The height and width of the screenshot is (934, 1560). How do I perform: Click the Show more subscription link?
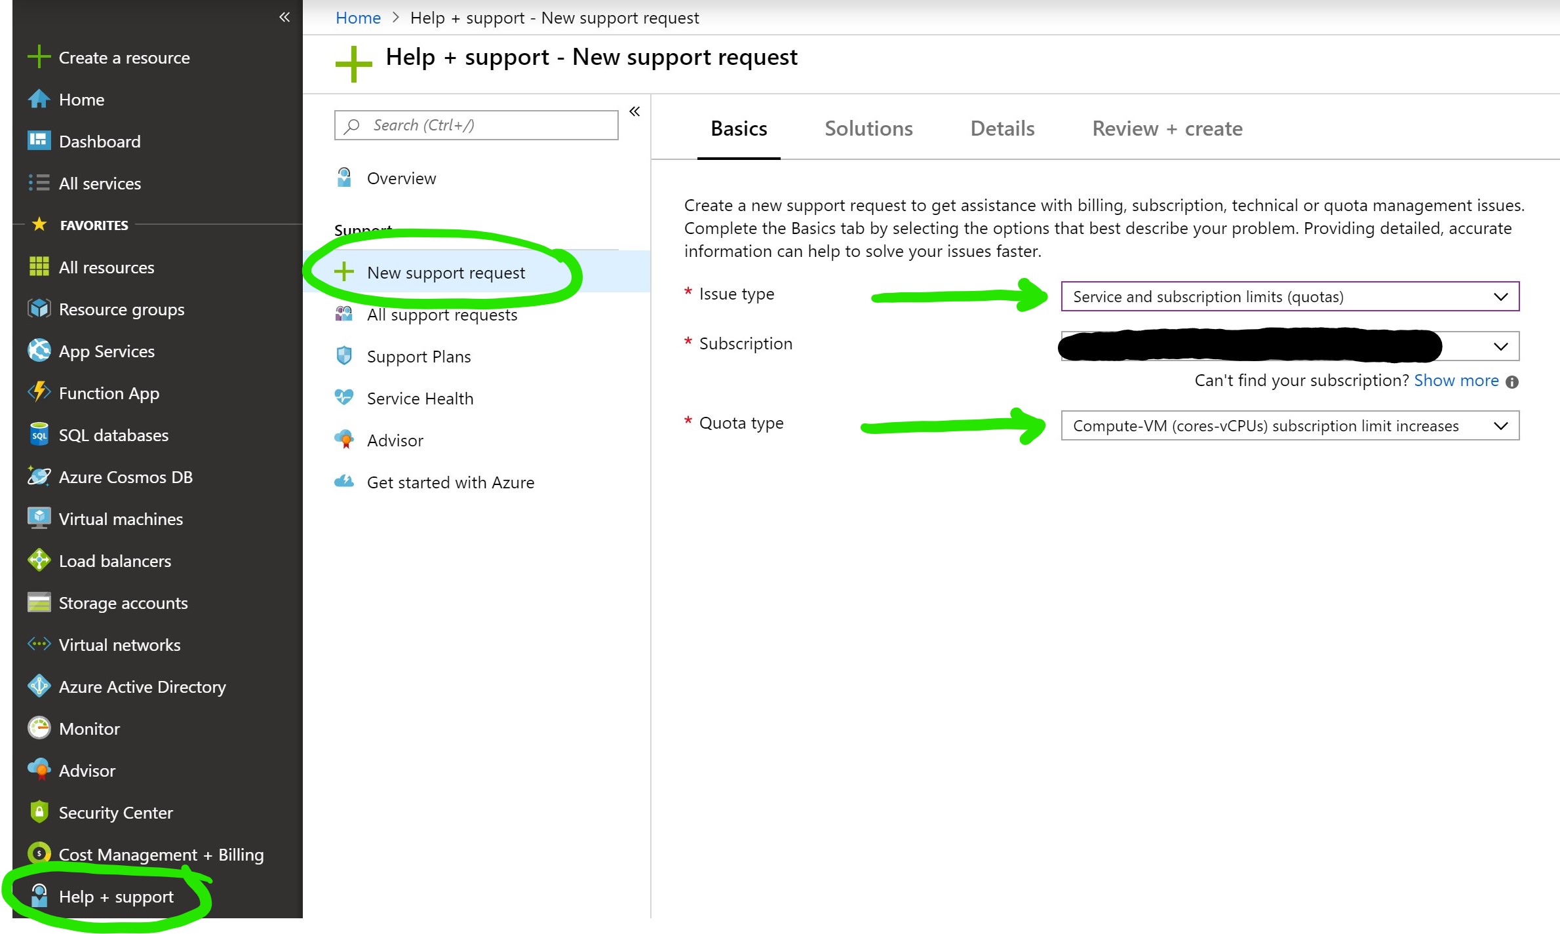tap(1456, 380)
